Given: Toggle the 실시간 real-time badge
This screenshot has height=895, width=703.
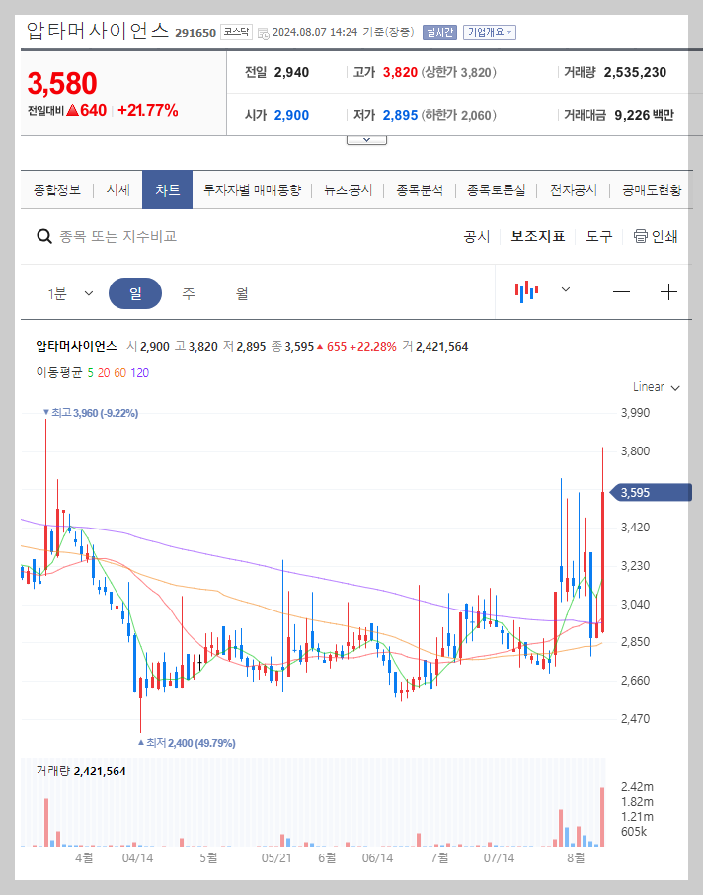Looking at the screenshot, I should point(440,32).
